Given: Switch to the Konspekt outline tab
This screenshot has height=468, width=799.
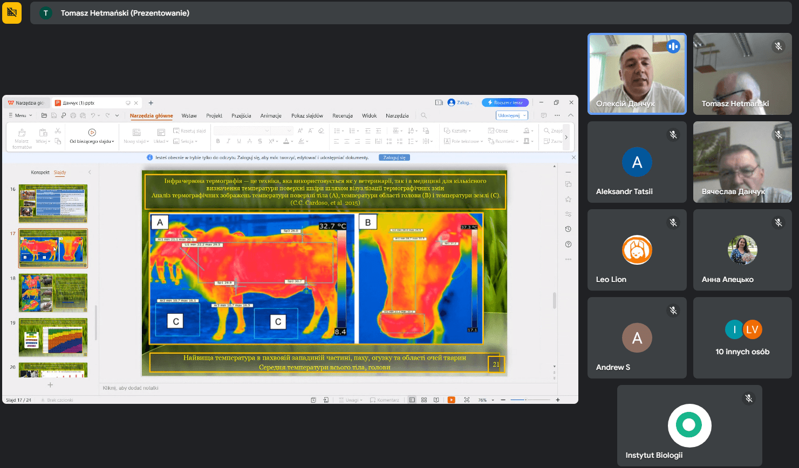Looking at the screenshot, I should pos(40,173).
